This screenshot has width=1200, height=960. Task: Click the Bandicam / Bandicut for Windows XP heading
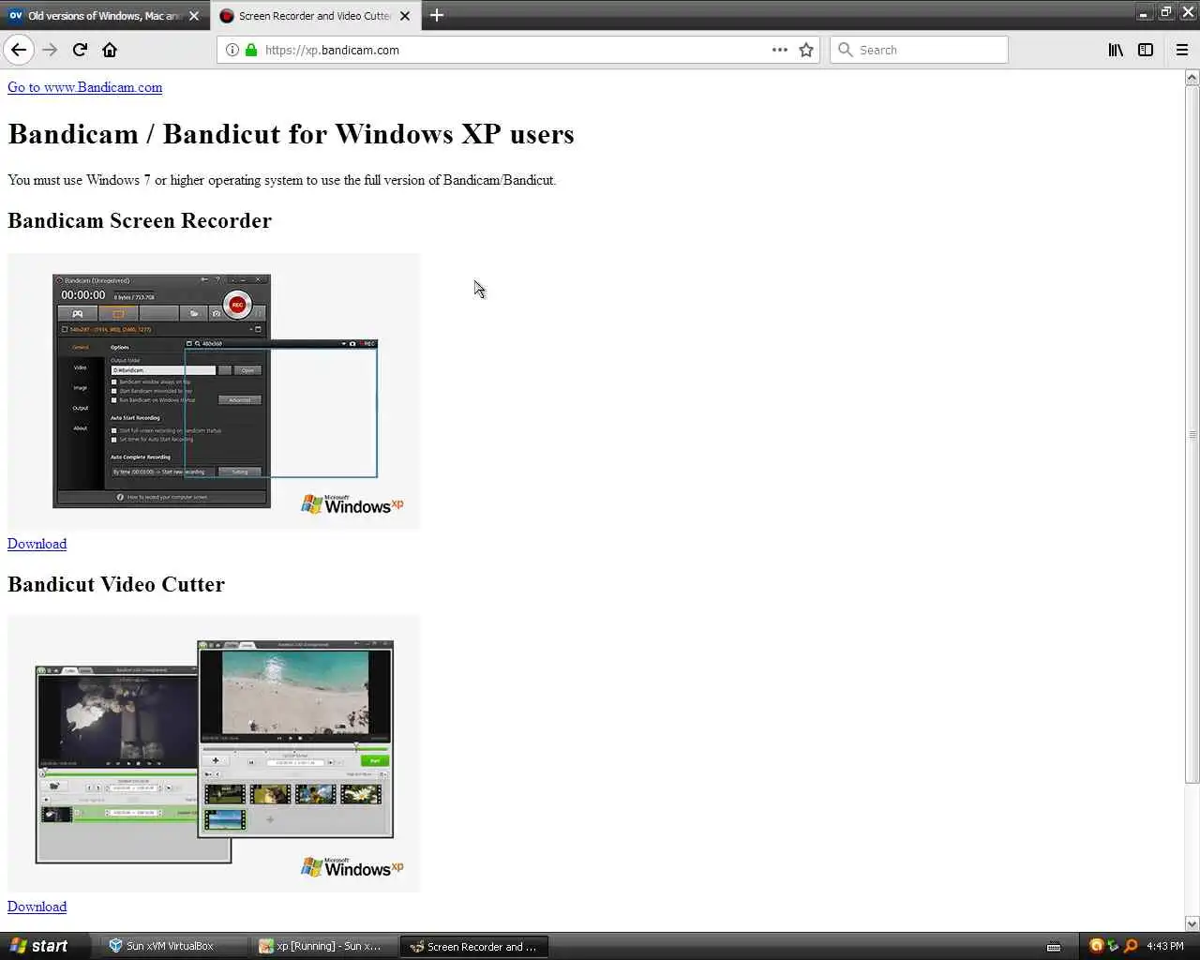[x=291, y=134]
